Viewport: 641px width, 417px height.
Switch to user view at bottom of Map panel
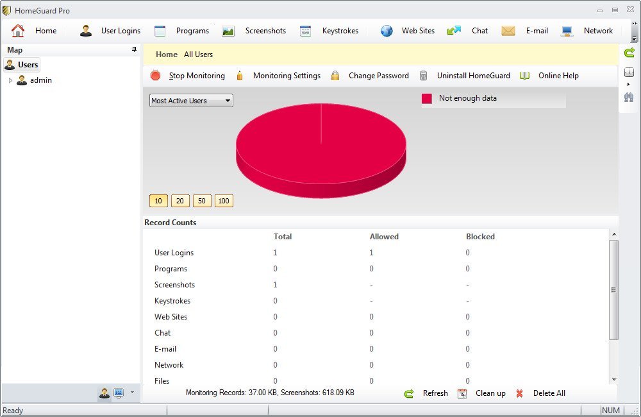104,393
